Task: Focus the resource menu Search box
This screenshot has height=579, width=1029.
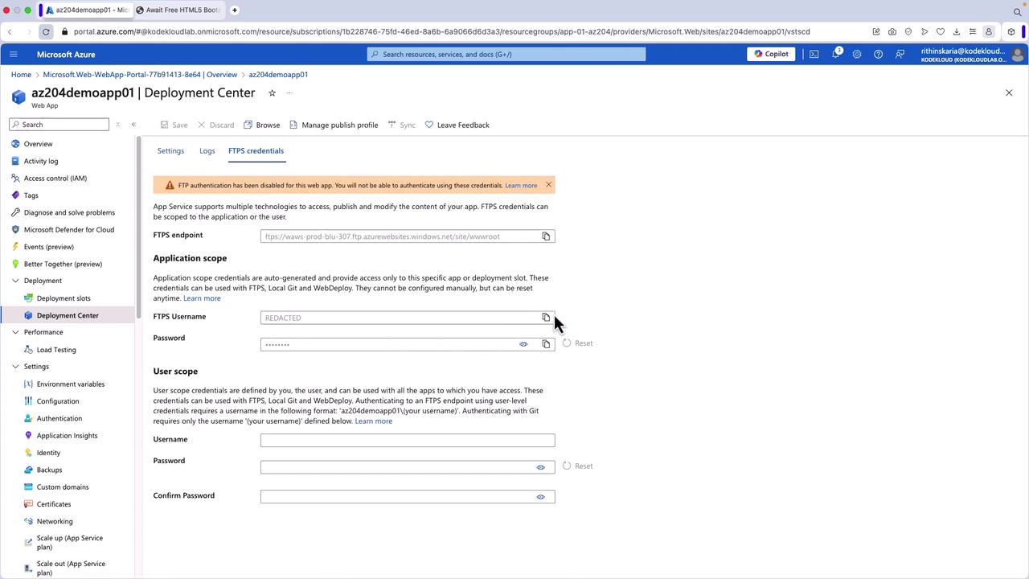Action: tap(59, 125)
